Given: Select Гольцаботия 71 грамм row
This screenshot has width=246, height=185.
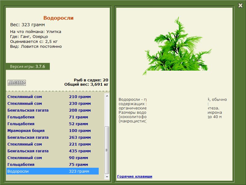Looking at the screenshot, I should (x=53, y=117).
